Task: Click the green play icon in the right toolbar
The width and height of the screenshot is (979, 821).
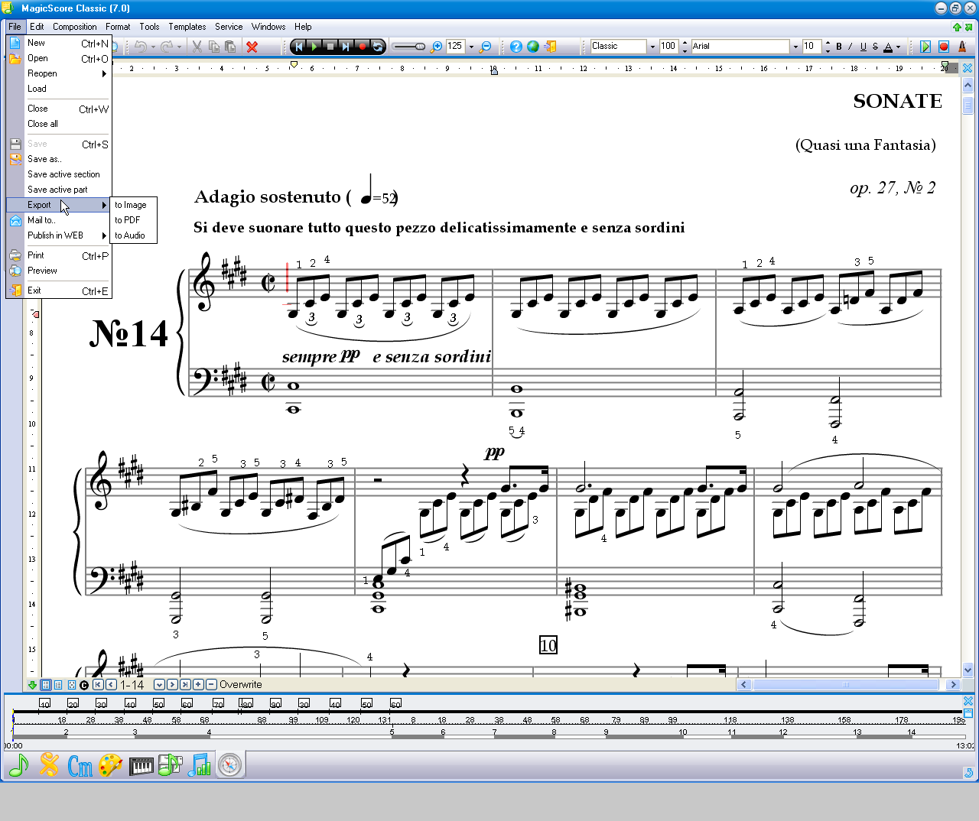Action: (925, 47)
